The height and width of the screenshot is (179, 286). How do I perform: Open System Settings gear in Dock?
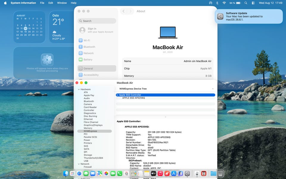click(187, 173)
